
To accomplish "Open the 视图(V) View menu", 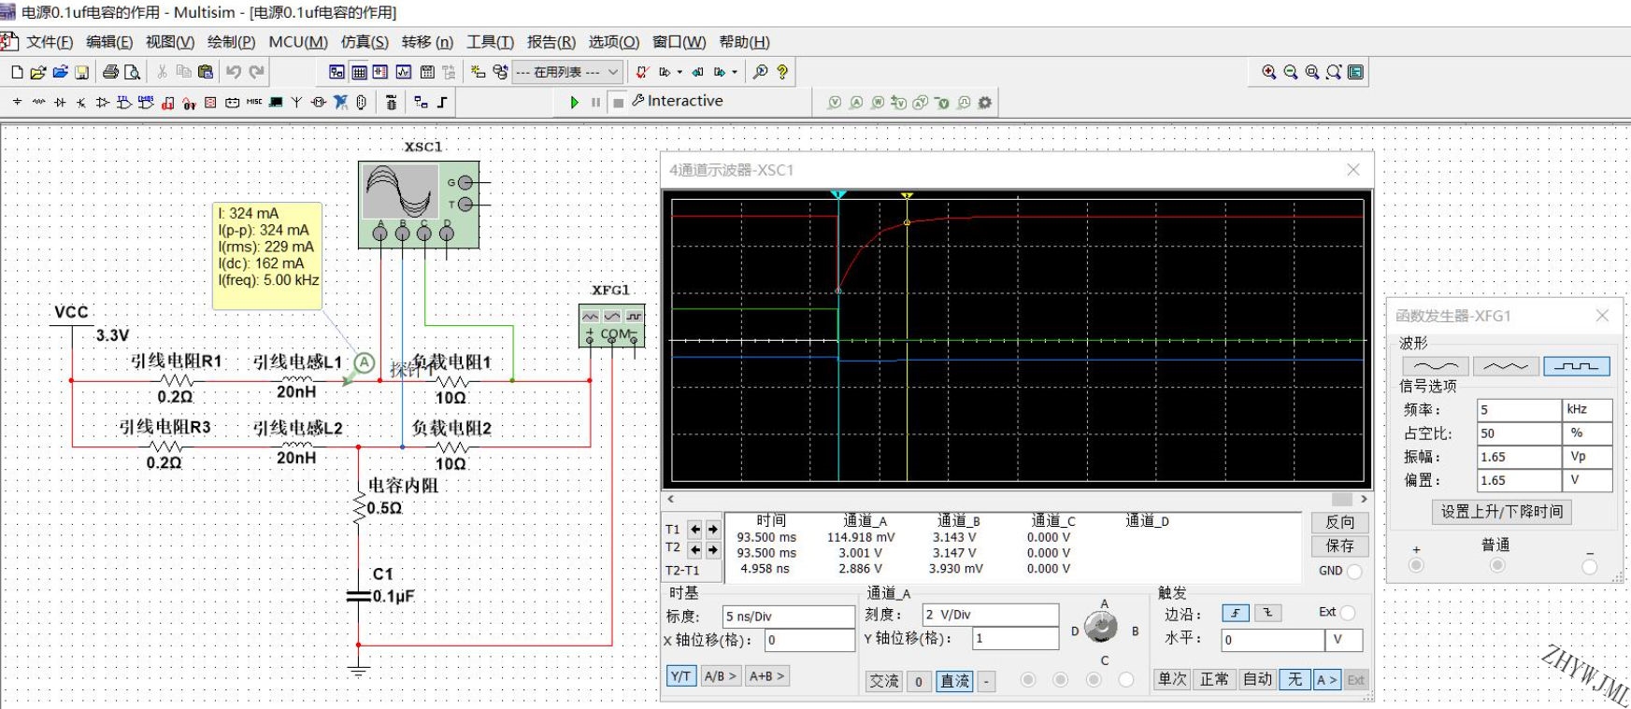I will (x=170, y=42).
